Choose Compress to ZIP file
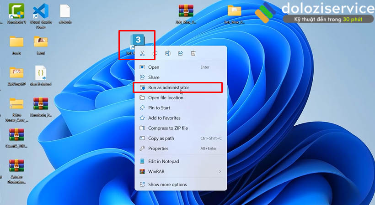The image size is (375, 205). point(168,128)
